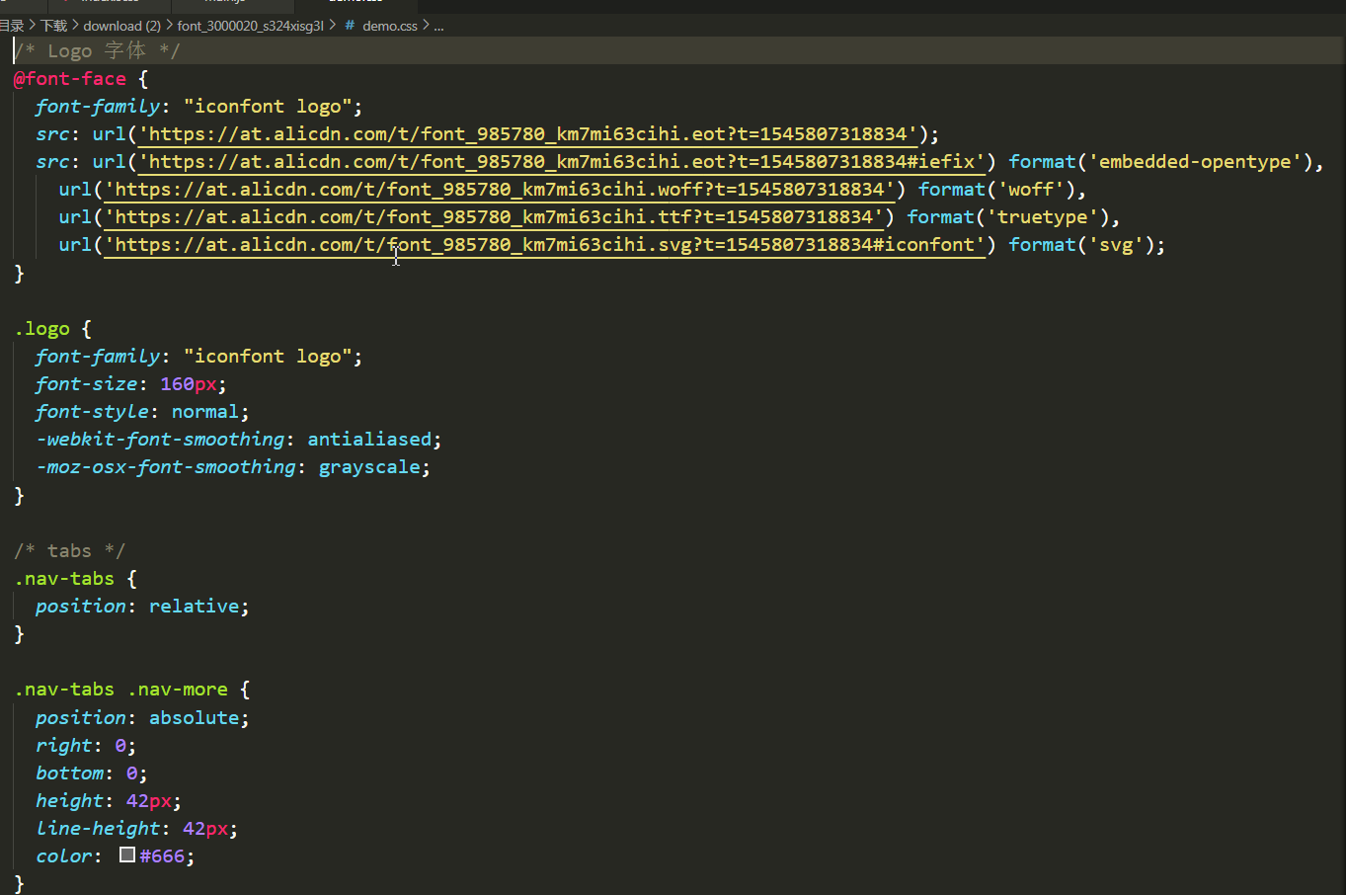Click the 'absolute' position value

coord(194,718)
